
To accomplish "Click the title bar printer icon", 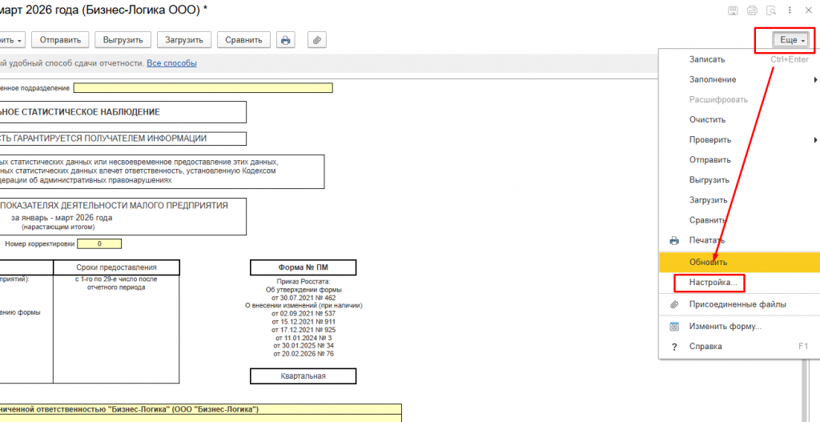I will [x=752, y=10].
